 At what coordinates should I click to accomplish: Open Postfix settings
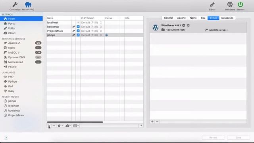point(12,67)
